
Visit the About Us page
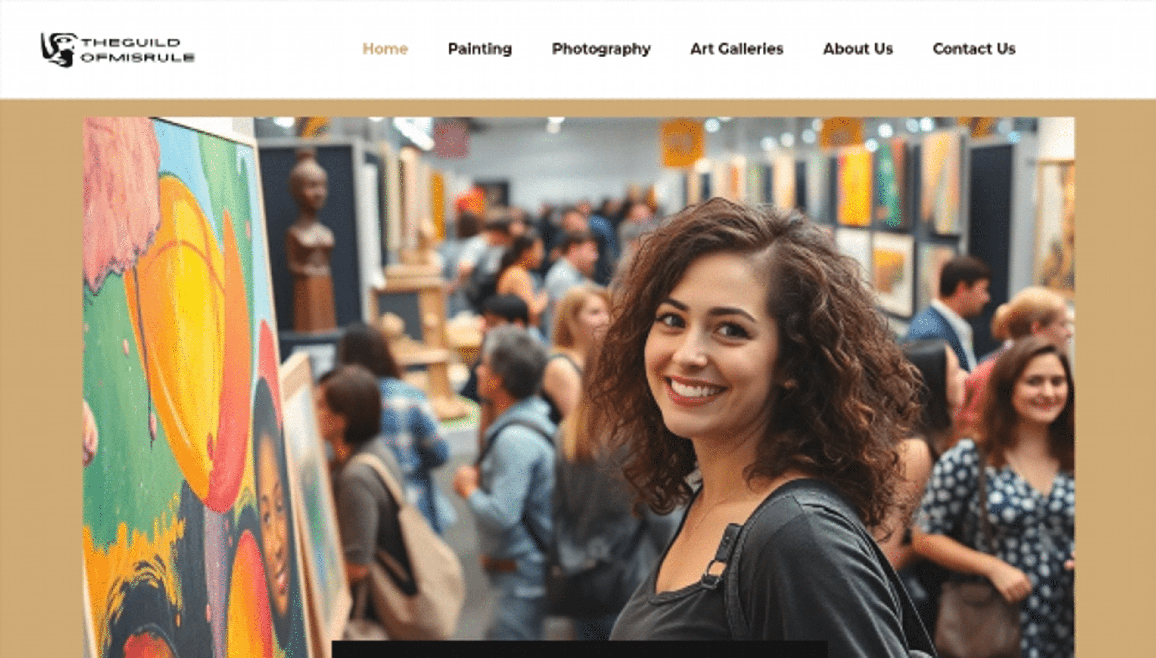pyautogui.click(x=858, y=49)
